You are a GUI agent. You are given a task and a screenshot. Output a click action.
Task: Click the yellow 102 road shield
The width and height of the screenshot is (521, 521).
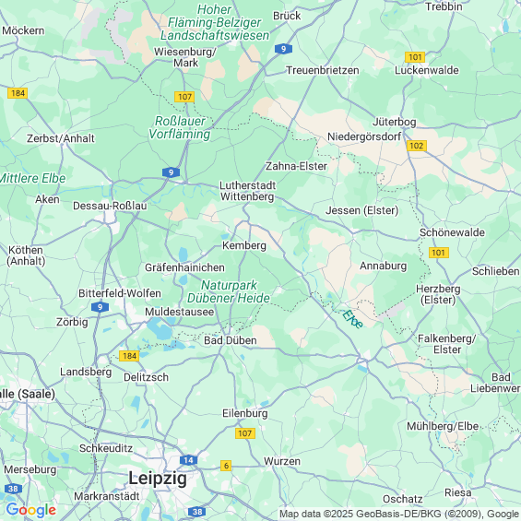pos(416,146)
